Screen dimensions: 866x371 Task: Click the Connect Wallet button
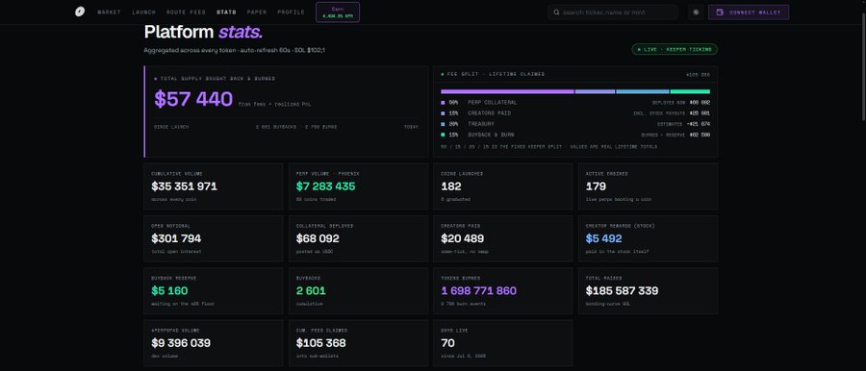pyautogui.click(x=749, y=12)
